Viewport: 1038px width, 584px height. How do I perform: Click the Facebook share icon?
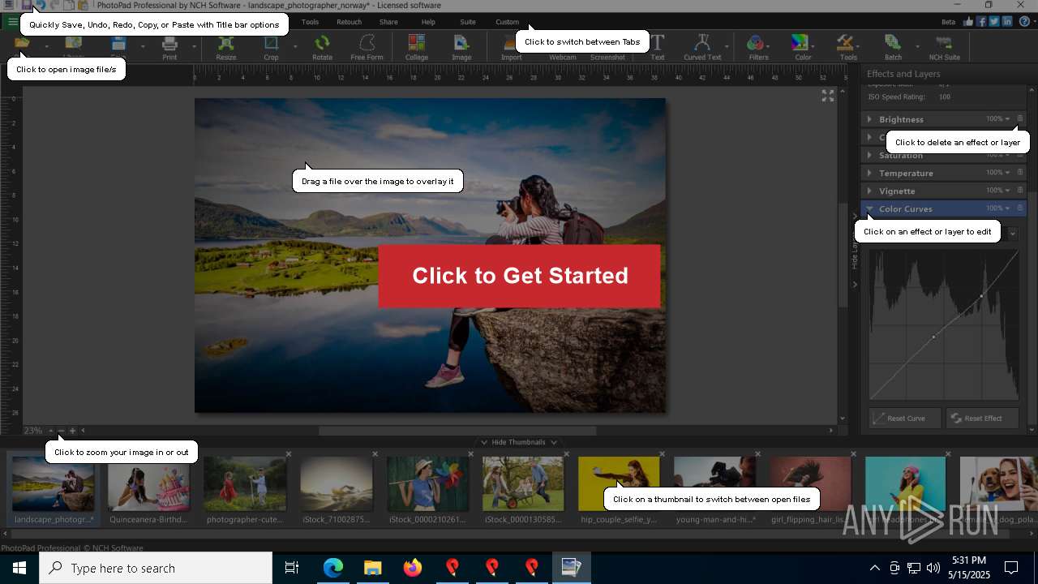[981, 22]
